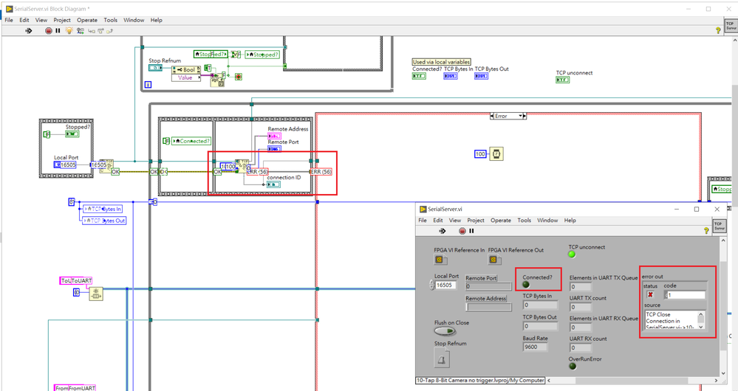Click the Local Port increment stepper
The width and height of the screenshot is (738, 391).
431,283
